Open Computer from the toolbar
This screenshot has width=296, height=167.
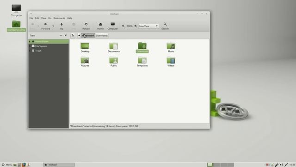(x=112, y=26)
